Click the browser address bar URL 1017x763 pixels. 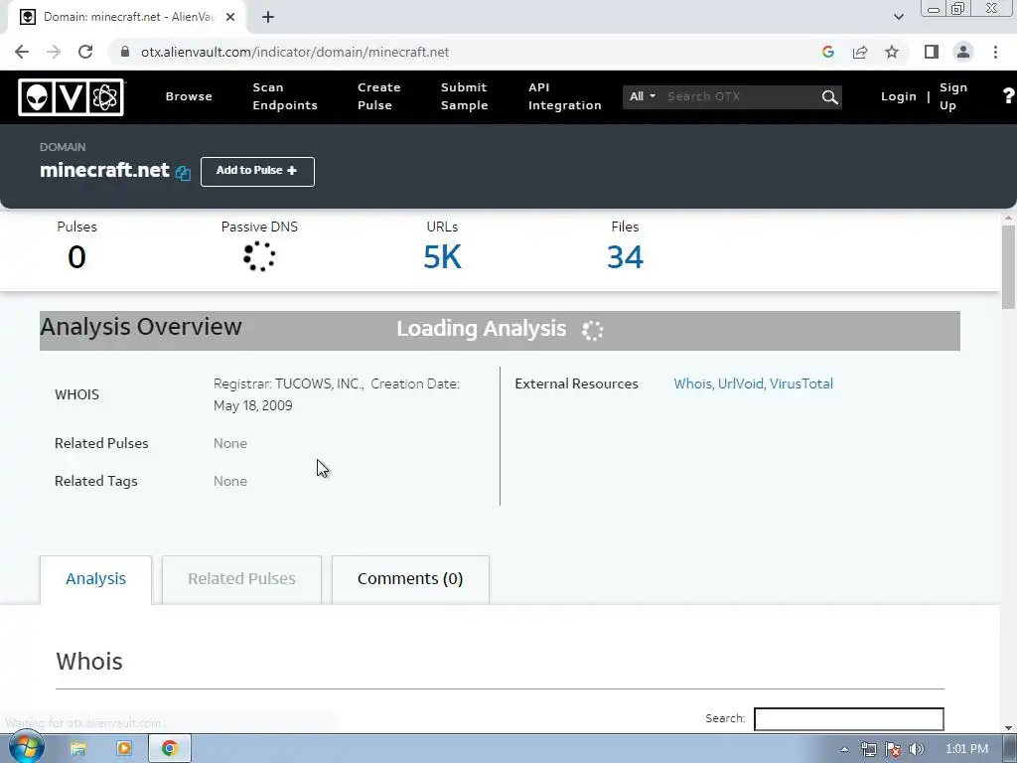click(295, 52)
